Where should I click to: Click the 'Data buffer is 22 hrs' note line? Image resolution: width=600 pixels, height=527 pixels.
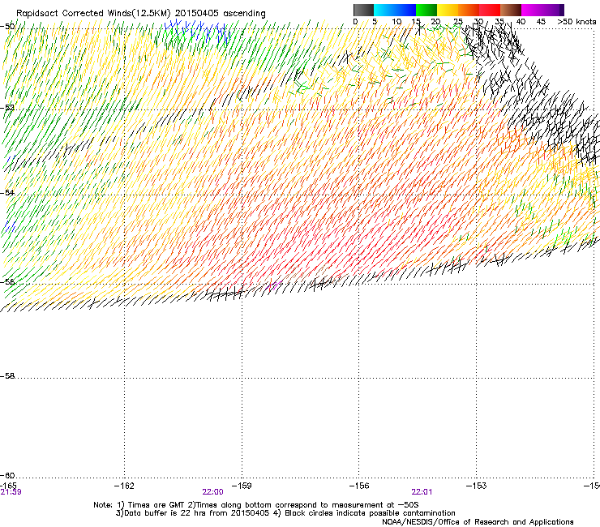[x=285, y=513]
